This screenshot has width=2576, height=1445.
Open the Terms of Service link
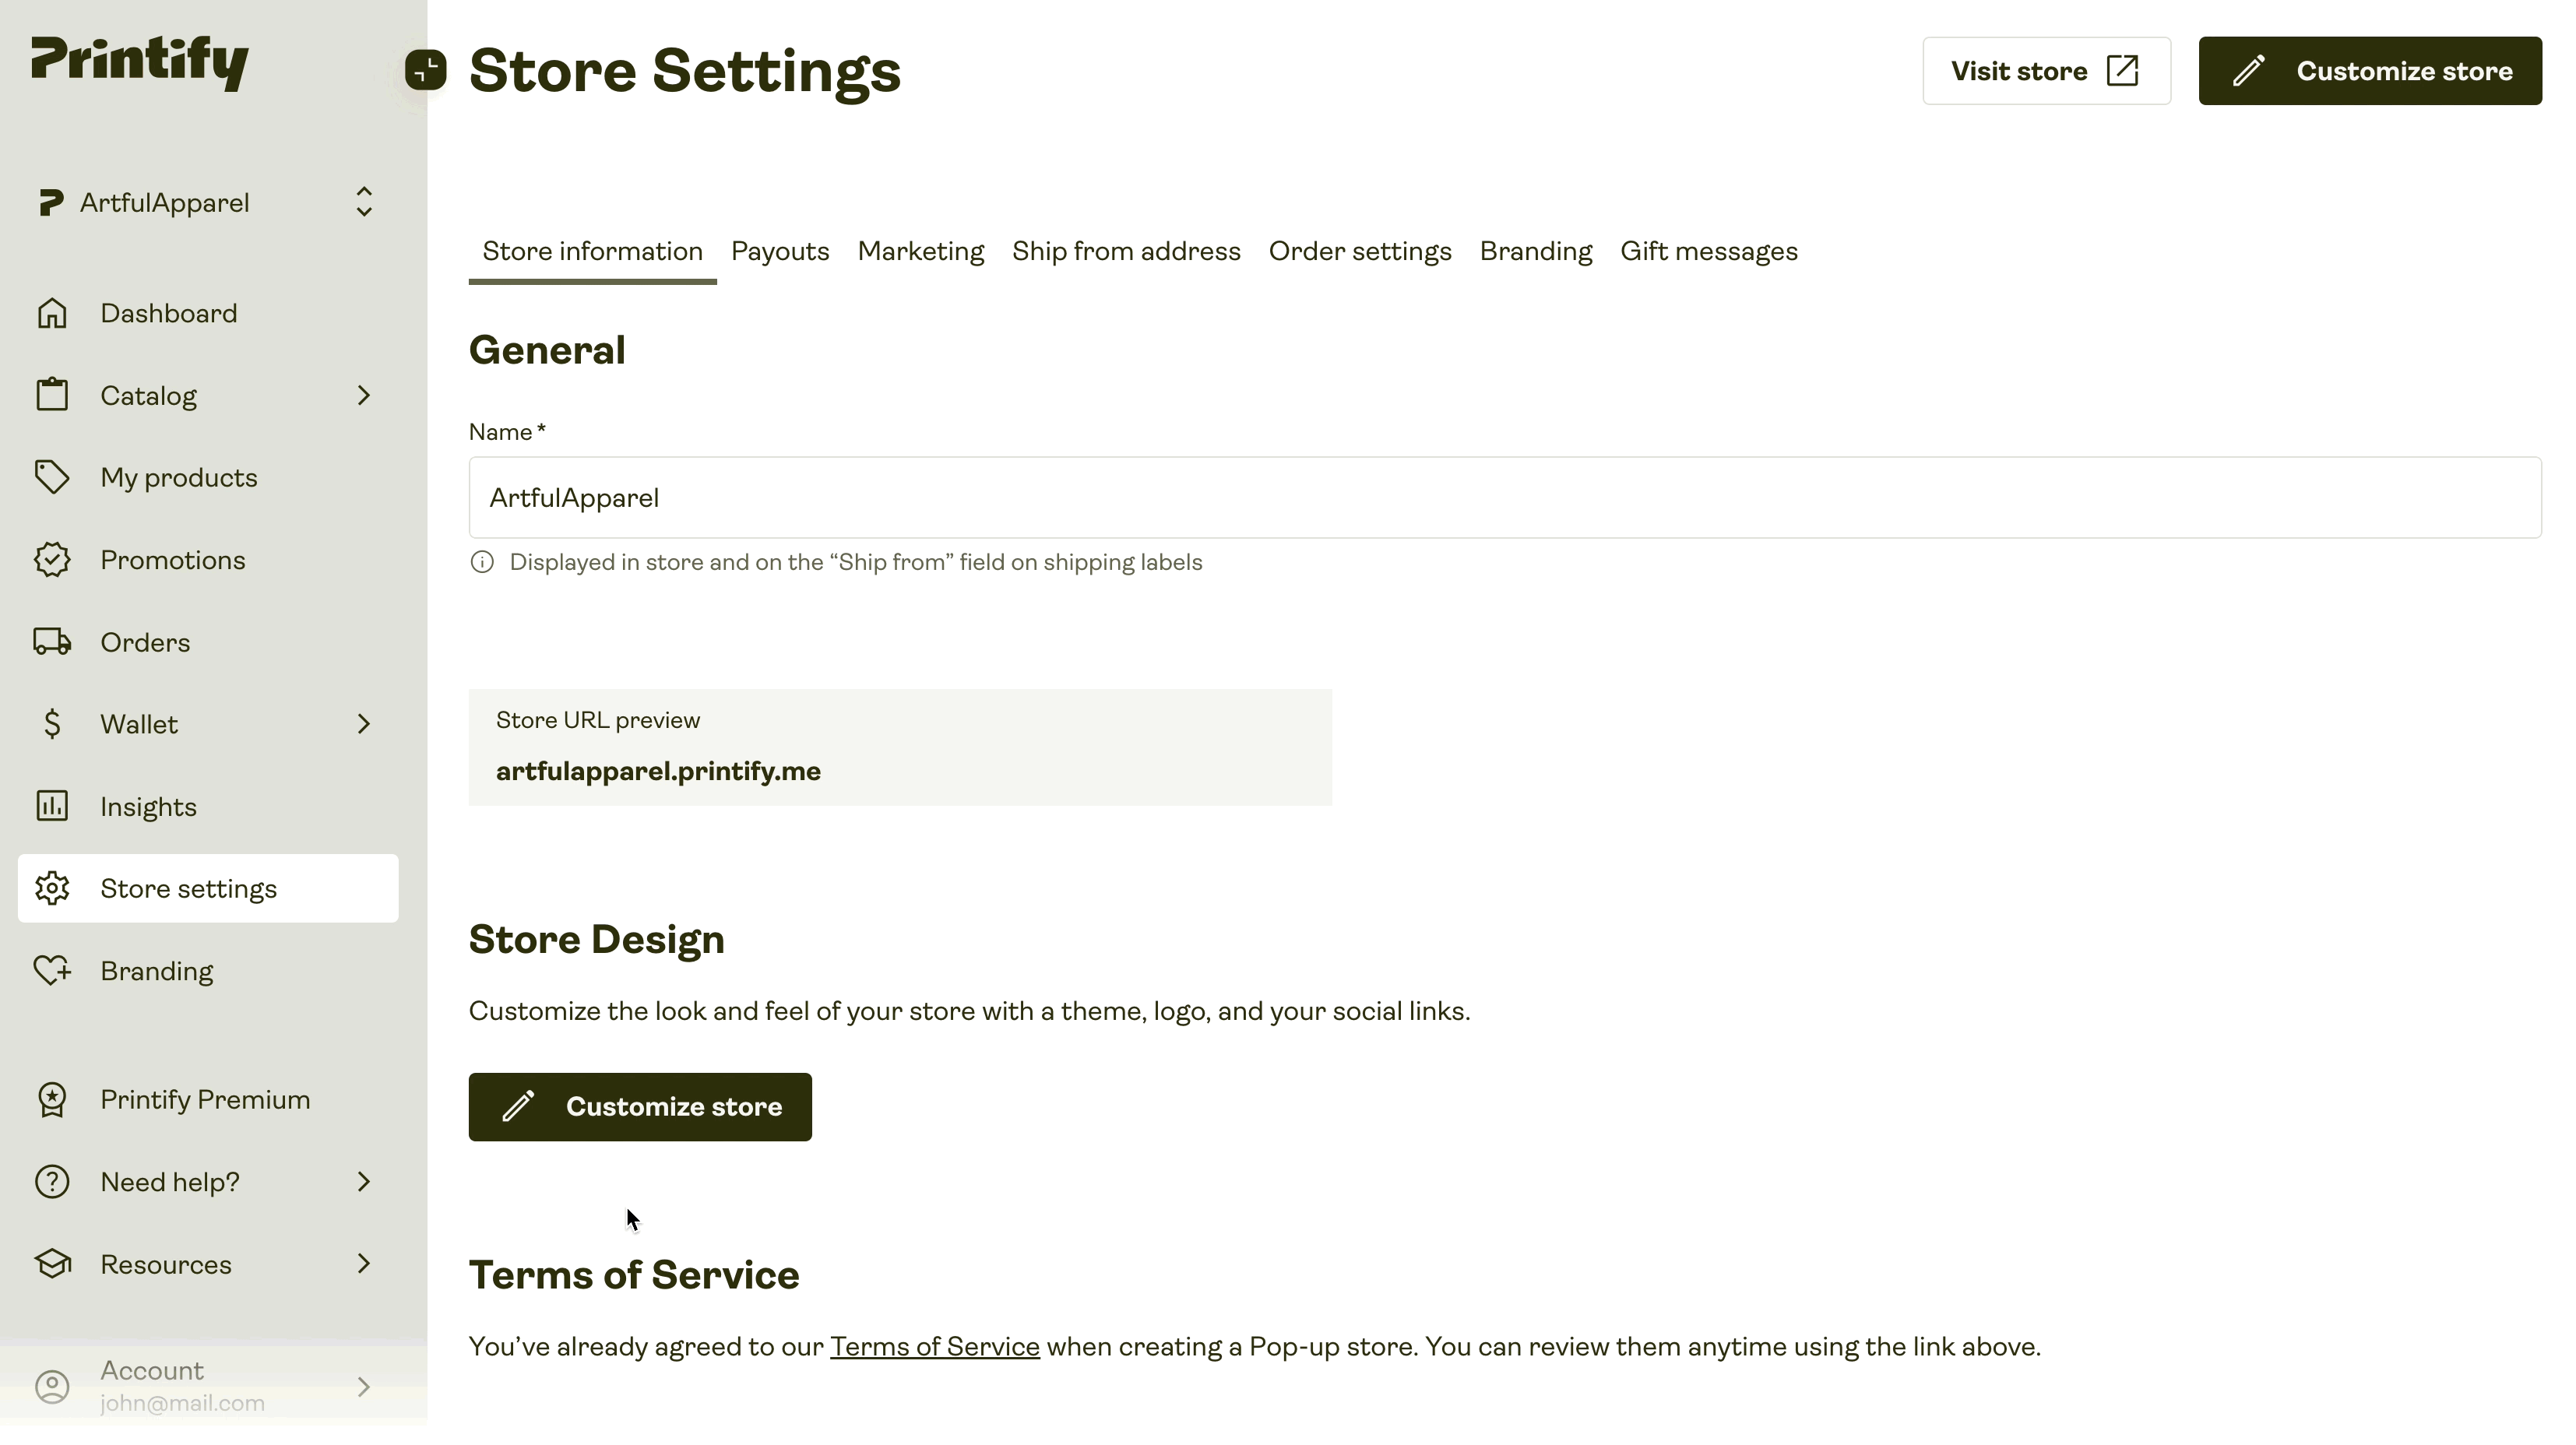click(x=935, y=1345)
